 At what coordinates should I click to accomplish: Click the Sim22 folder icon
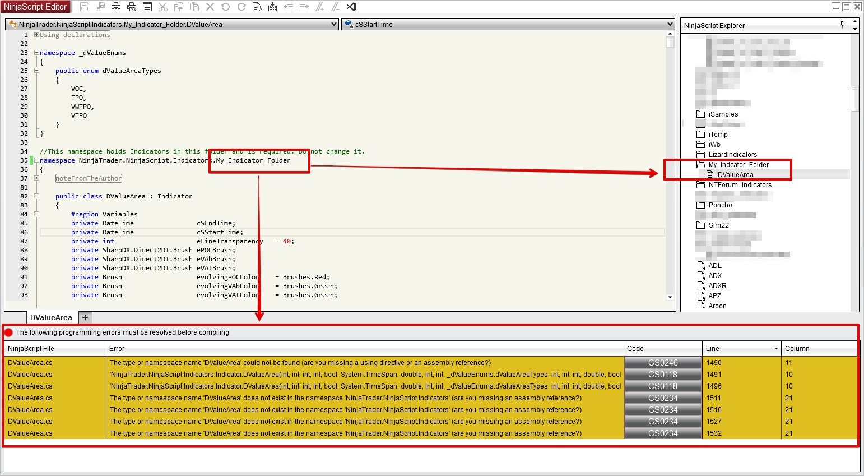tap(700, 225)
